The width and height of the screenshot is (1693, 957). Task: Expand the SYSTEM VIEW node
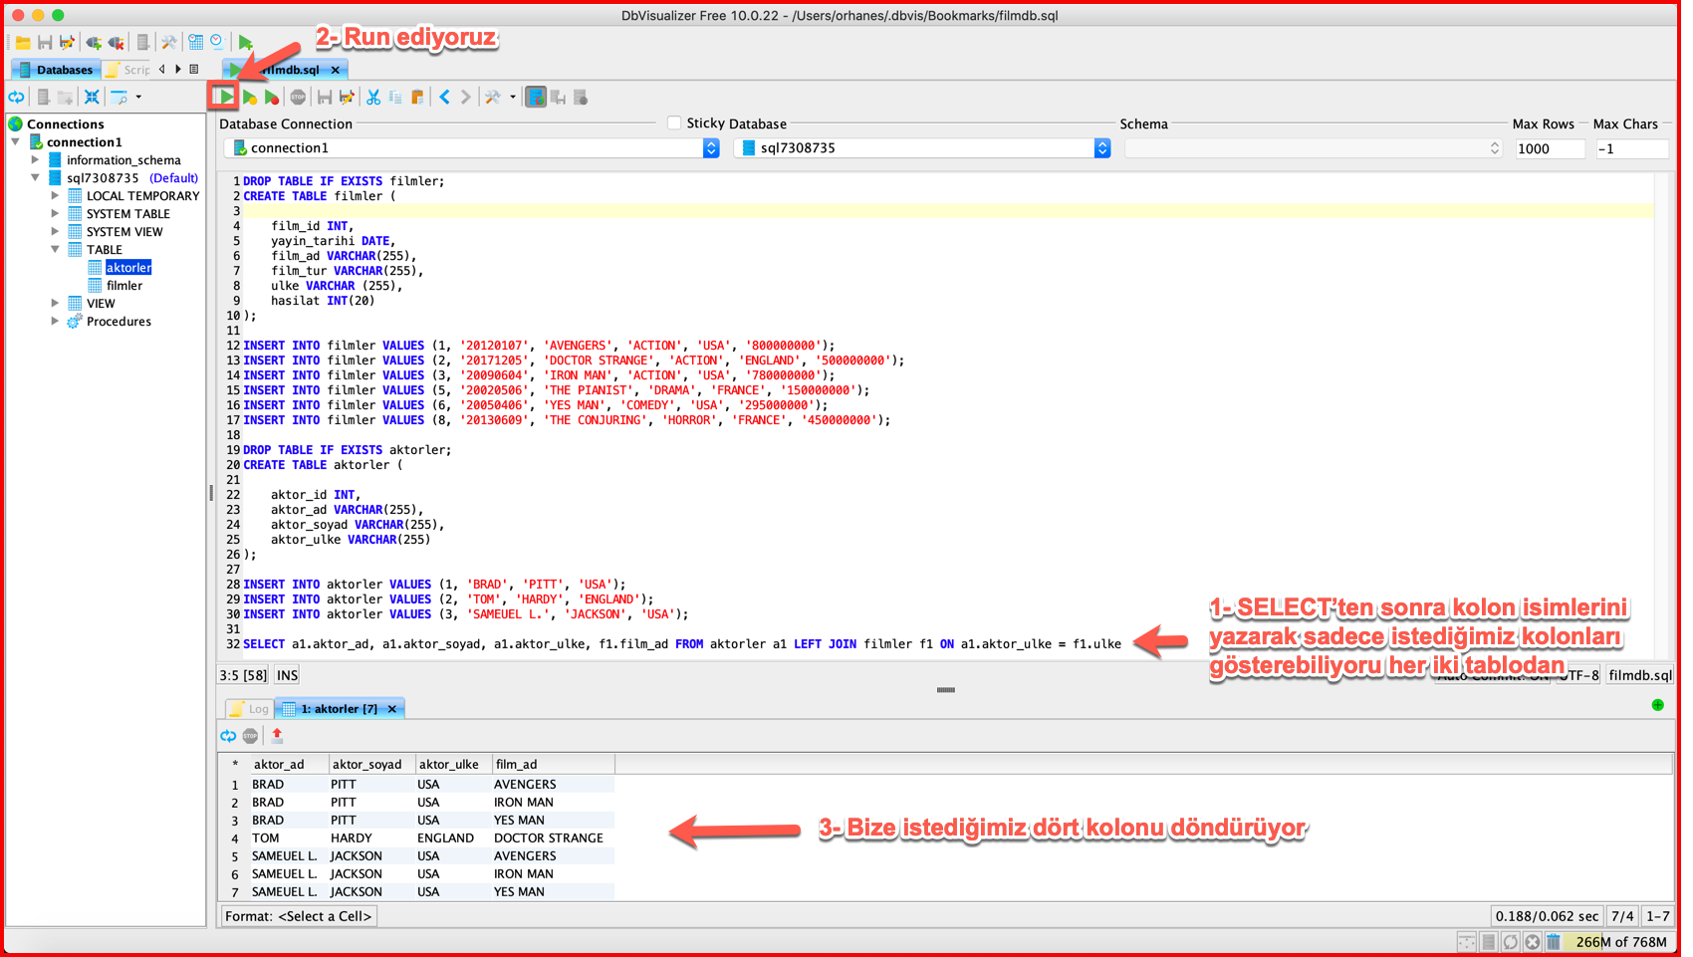pyautogui.click(x=55, y=231)
